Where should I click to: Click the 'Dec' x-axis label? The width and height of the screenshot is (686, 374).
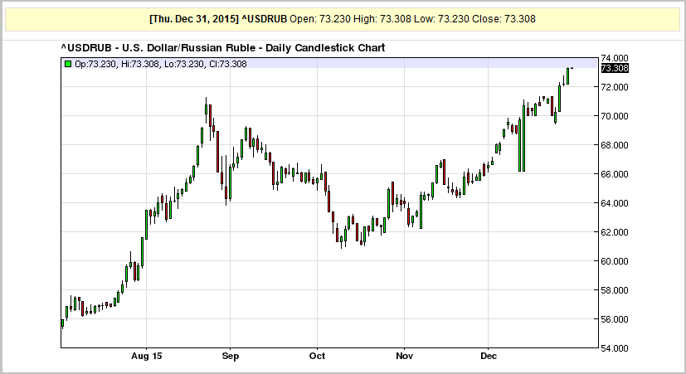point(489,356)
